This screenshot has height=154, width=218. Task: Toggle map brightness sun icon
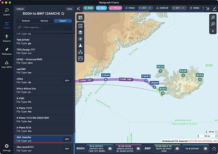click(x=81, y=39)
